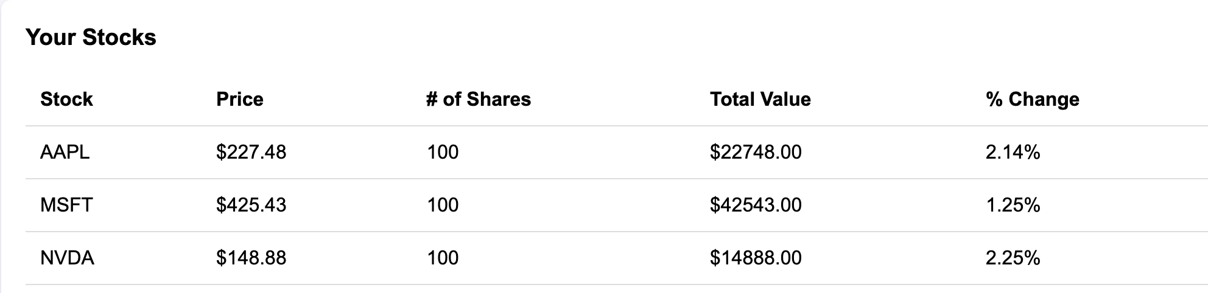Click the NVDA price $148.88
Screen dimensions: 1208x293
[251, 258]
